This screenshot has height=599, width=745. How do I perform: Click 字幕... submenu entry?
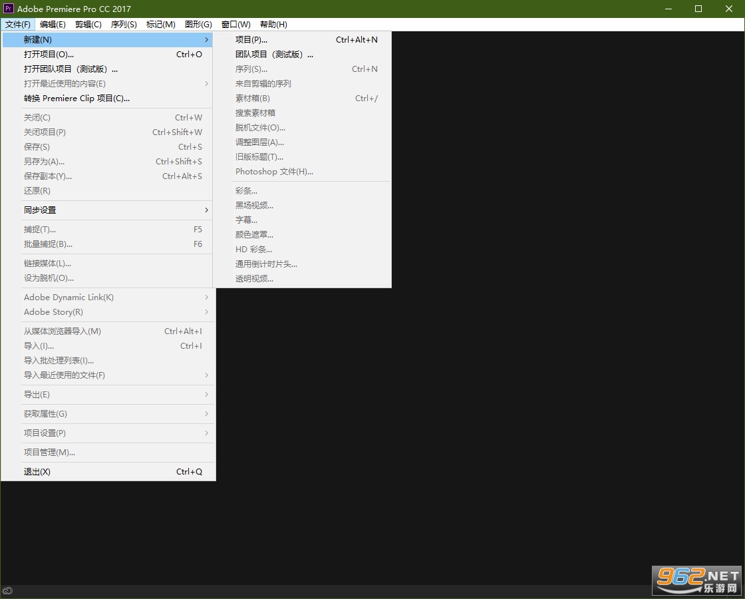point(302,220)
